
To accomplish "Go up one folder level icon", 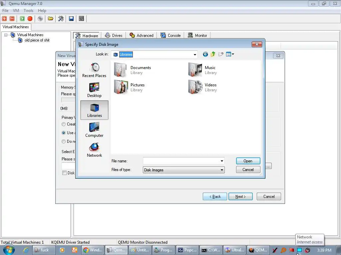I will click(x=213, y=54).
